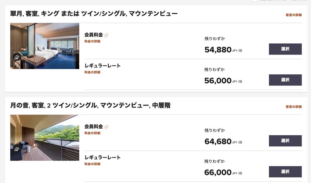
Task: Click レギュラーレート label in 月の音 section
Action: point(102,157)
